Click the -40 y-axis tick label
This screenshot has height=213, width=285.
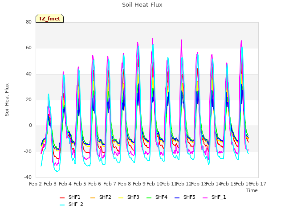28,177
